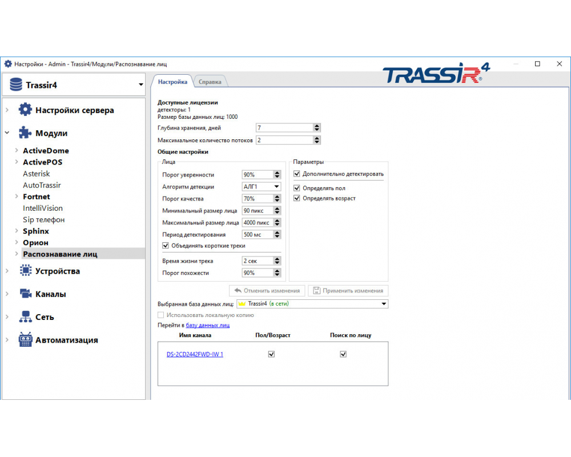Open the Trassir4 server dropdown
Viewport: 571px width, 457px height.
(140, 85)
